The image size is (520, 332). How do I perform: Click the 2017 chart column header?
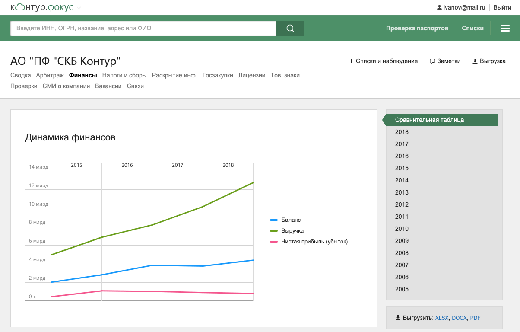pos(178,165)
